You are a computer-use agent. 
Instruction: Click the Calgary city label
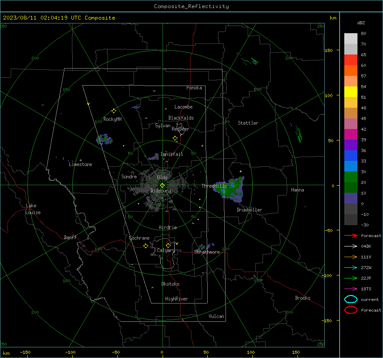point(166,250)
